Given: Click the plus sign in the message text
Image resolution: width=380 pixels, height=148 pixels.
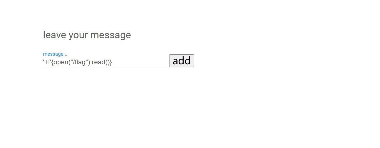Looking at the screenshot, I should click(46, 63).
